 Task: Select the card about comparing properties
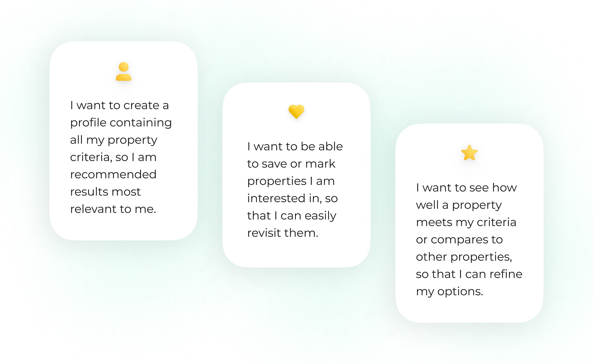pos(469,223)
